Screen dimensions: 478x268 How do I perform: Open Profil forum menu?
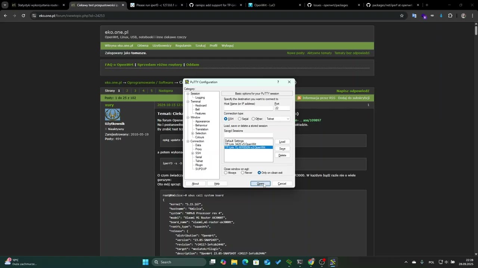click(213, 45)
